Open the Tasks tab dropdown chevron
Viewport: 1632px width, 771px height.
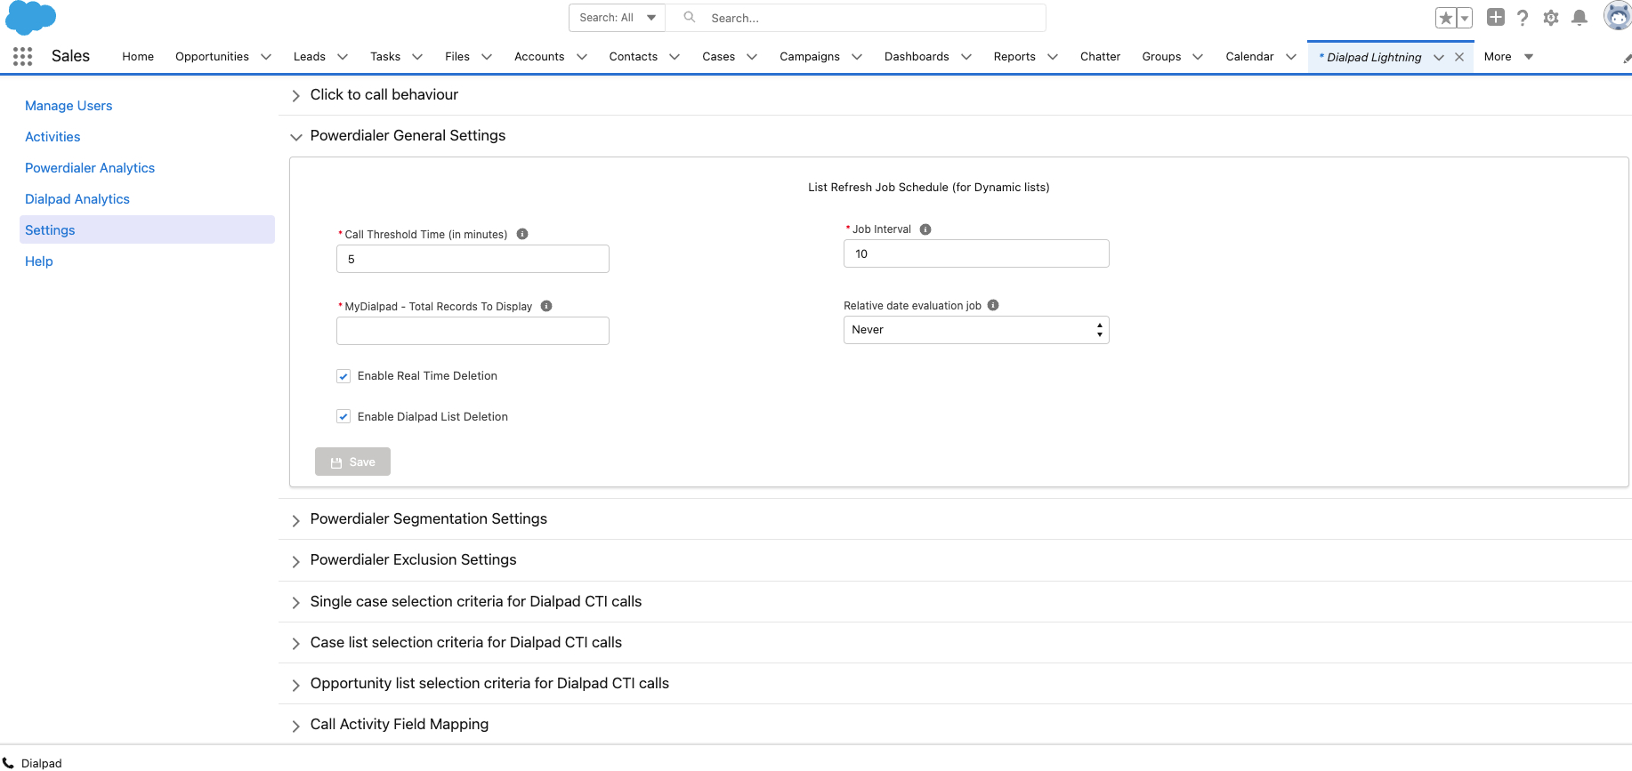417,57
